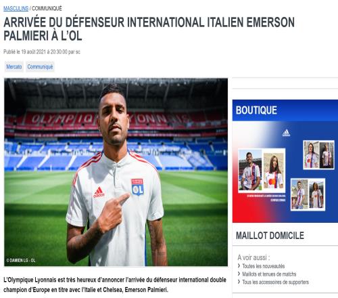Click the left jersey models photo in banner
The height and width of the screenshot is (298, 338).
click(262, 171)
